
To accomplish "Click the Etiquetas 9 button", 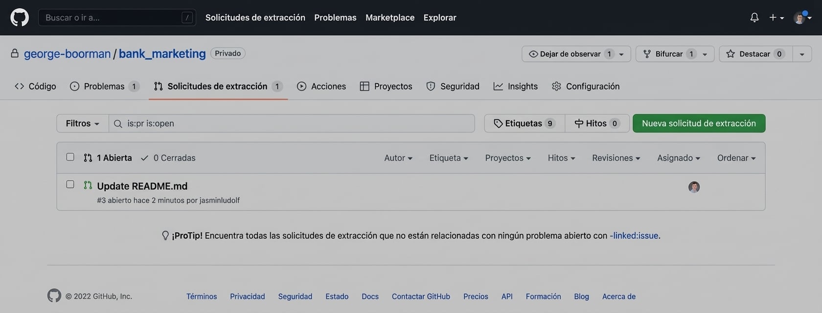I will click(525, 123).
